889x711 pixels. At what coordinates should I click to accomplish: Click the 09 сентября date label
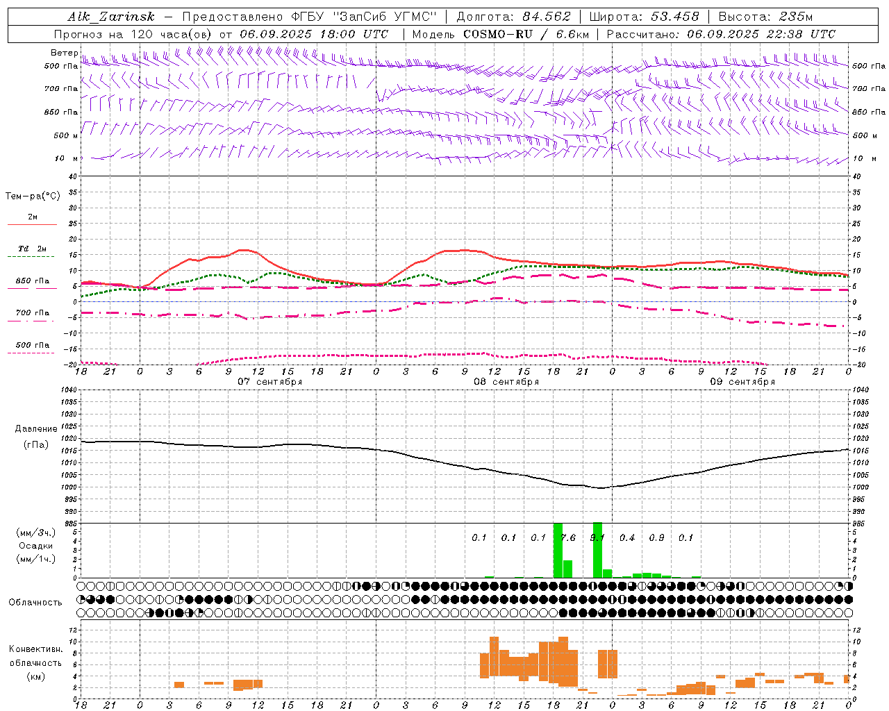[742, 381]
